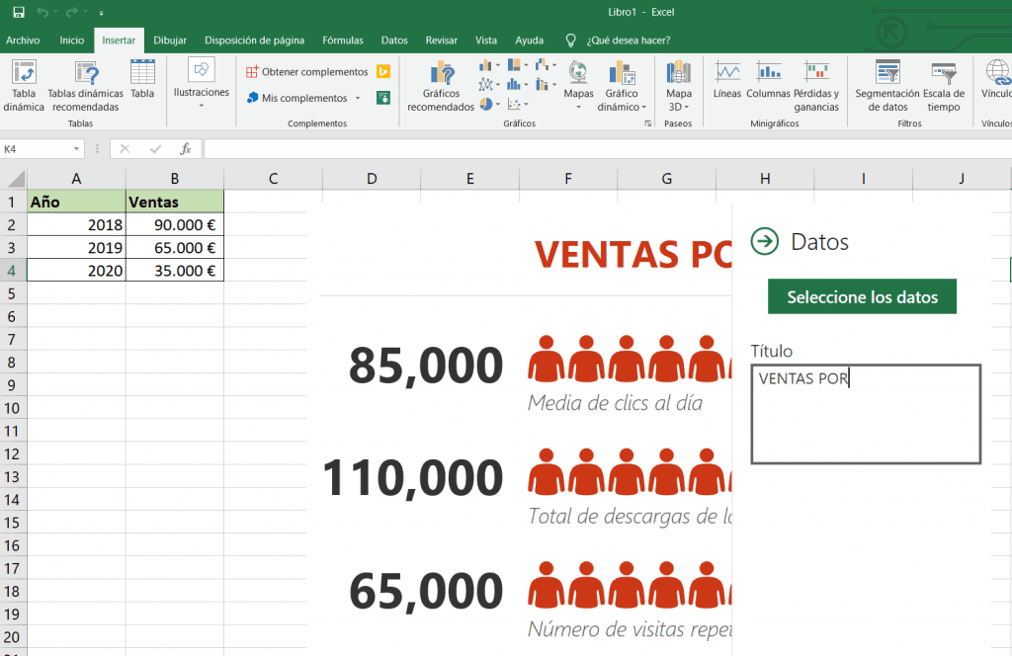Viewport: 1012px width, 656px height.
Task: Switch to the Datos tab
Action: (x=394, y=40)
